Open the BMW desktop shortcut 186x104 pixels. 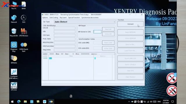pyautogui.click(x=24, y=5)
